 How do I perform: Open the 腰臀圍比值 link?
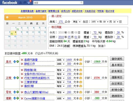tap(54, 11)
